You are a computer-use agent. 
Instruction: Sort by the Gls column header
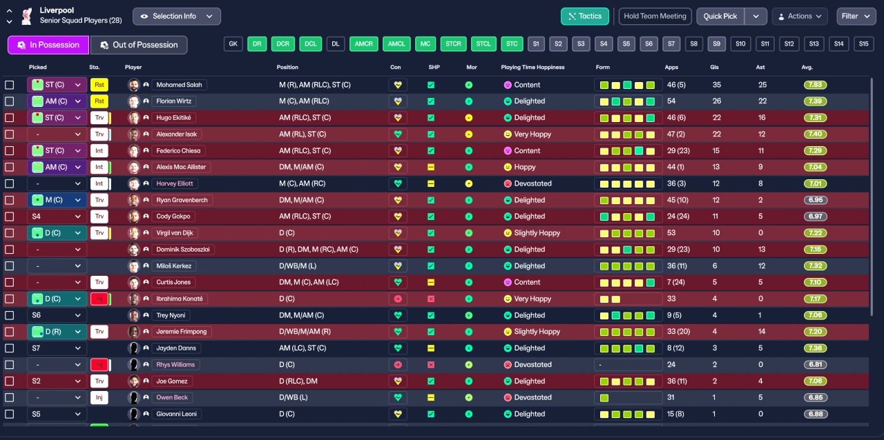714,68
